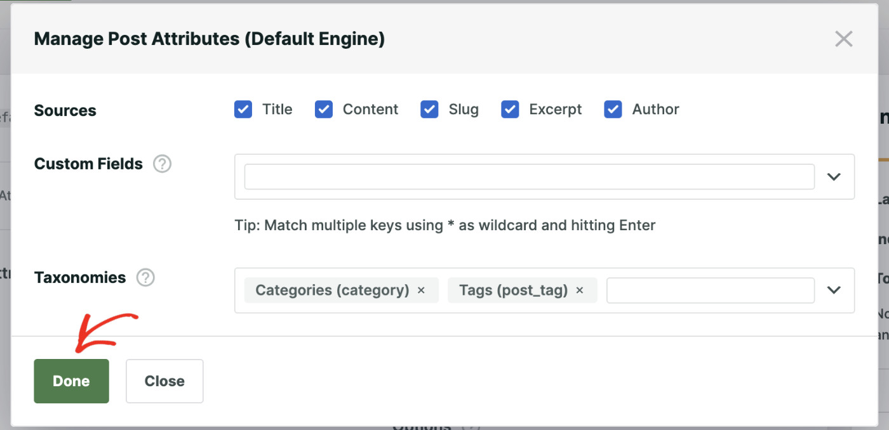Click the Done button

pyautogui.click(x=71, y=381)
